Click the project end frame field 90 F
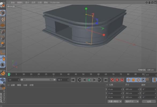Screen dimensions: 157x107 point(63,80)
